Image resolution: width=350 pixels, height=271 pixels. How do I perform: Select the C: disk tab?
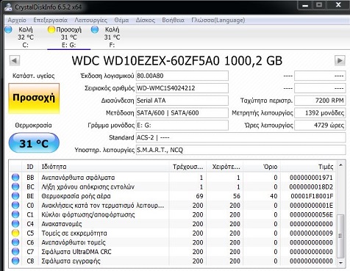26,37
